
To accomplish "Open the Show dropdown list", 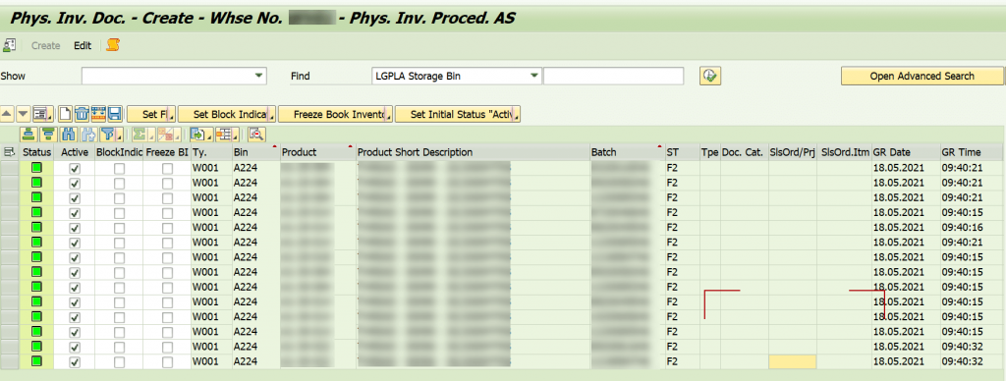I will [259, 76].
